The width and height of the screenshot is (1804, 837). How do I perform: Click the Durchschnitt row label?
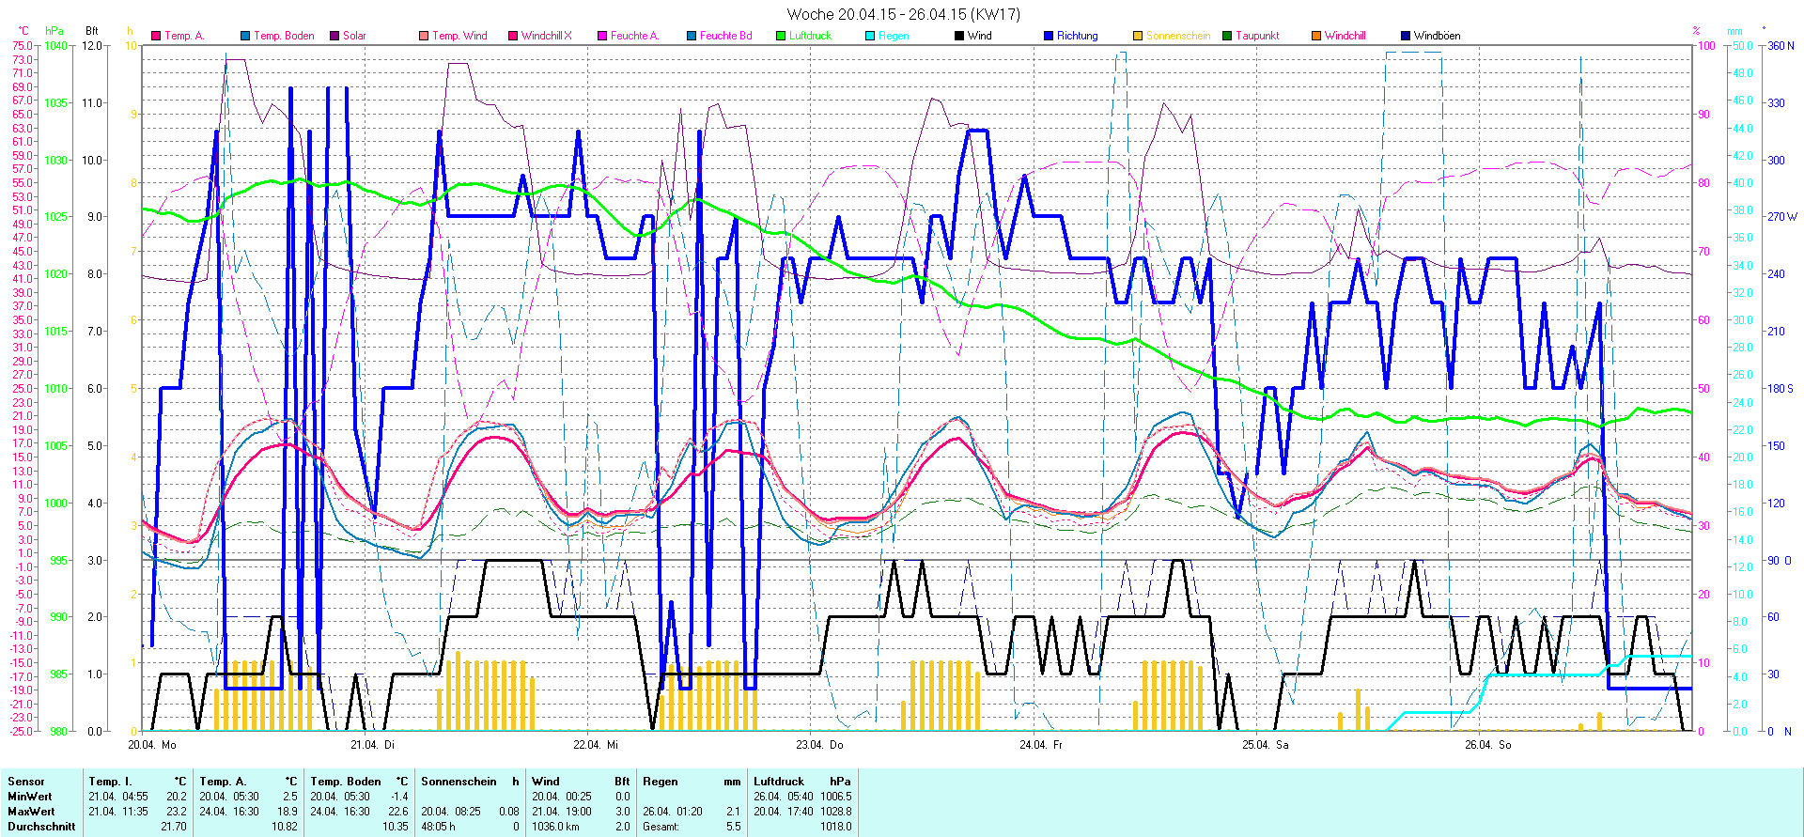click(41, 827)
